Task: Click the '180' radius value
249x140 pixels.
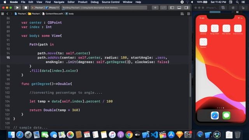Action: click(124, 58)
